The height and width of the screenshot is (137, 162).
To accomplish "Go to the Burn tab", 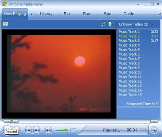I will pyautogui.click(x=87, y=14).
